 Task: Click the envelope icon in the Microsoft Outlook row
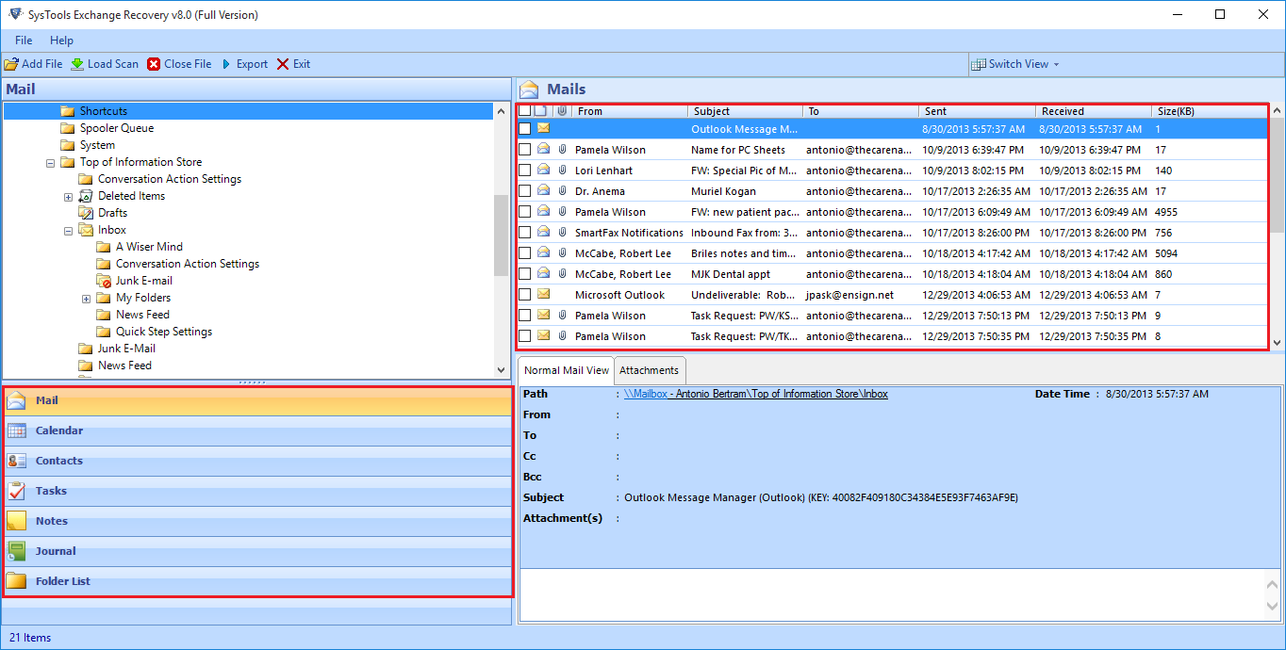click(544, 295)
